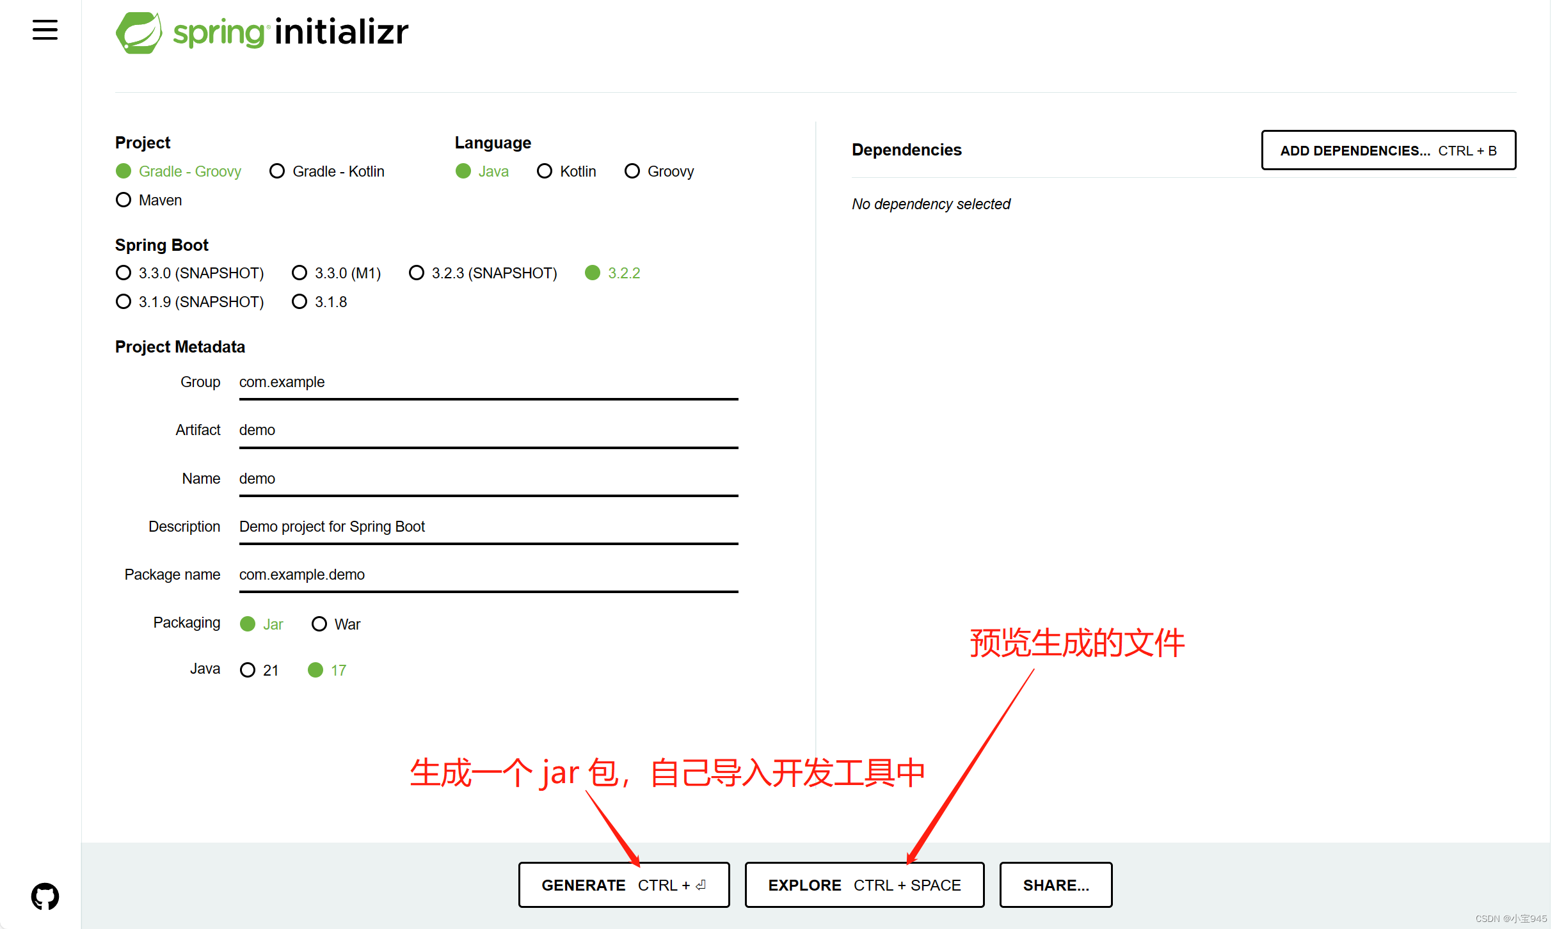Pick Java version 21
Screen dimensions: 1557x929
pos(259,671)
